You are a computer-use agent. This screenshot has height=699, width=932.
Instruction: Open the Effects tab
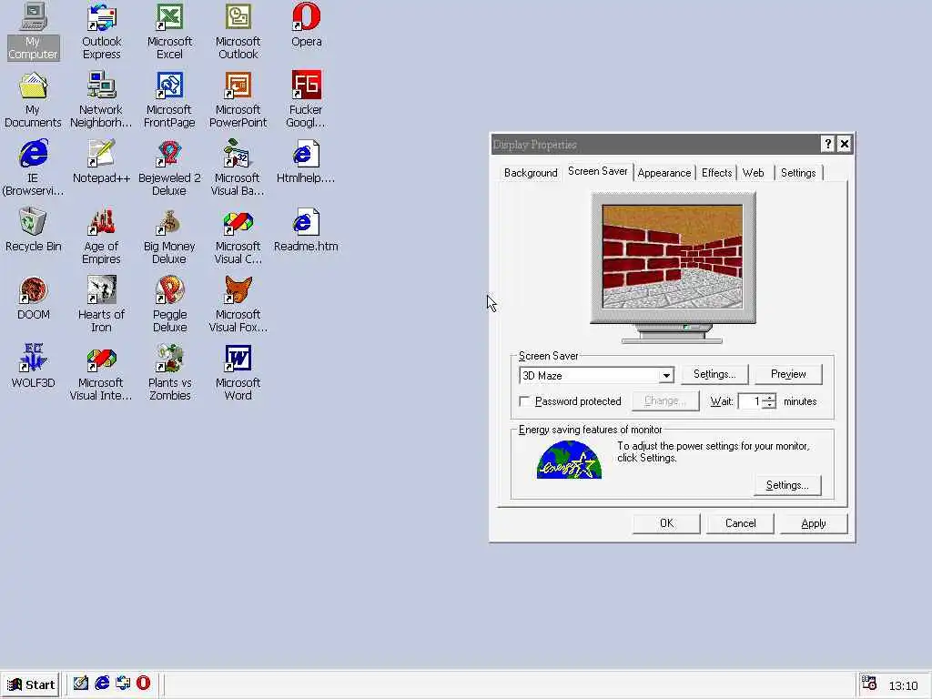coord(716,173)
